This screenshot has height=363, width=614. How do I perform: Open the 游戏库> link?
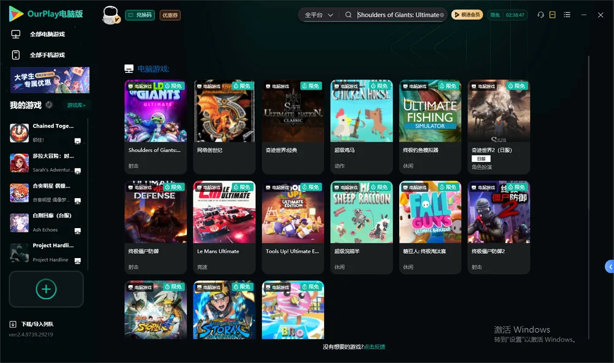pos(76,105)
